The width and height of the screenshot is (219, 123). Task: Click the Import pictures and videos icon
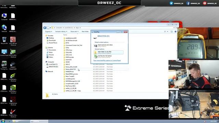[x=95, y=45]
